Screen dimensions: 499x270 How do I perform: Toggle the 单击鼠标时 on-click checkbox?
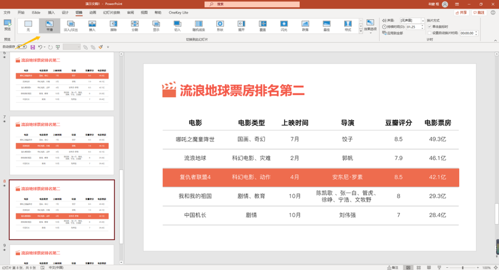[429, 27]
